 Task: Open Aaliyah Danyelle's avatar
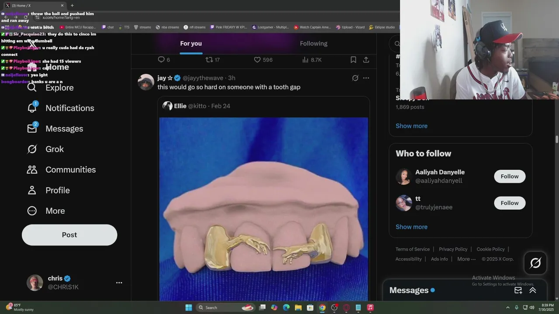click(x=404, y=177)
